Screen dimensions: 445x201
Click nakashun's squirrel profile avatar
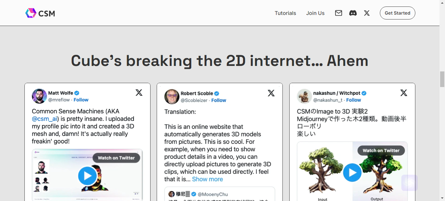304,96
